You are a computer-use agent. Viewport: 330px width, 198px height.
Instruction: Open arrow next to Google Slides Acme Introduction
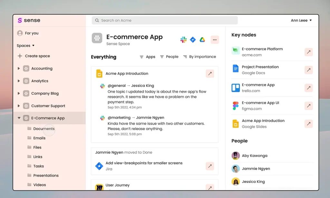tap(308, 124)
